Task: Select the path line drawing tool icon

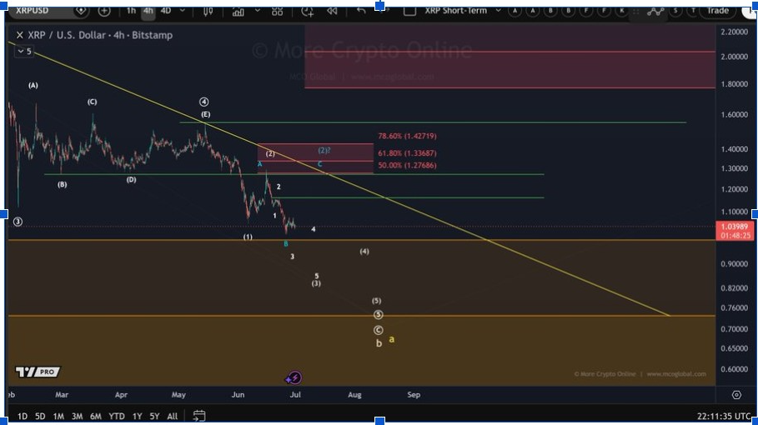Action: [655, 11]
